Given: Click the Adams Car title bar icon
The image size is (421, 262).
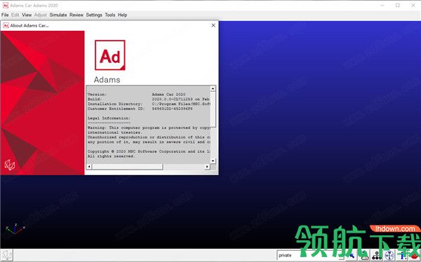Looking at the screenshot, I should point(5,5).
